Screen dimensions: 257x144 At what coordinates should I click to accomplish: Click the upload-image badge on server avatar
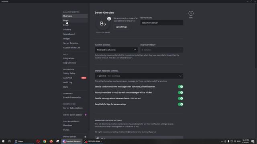109,18
